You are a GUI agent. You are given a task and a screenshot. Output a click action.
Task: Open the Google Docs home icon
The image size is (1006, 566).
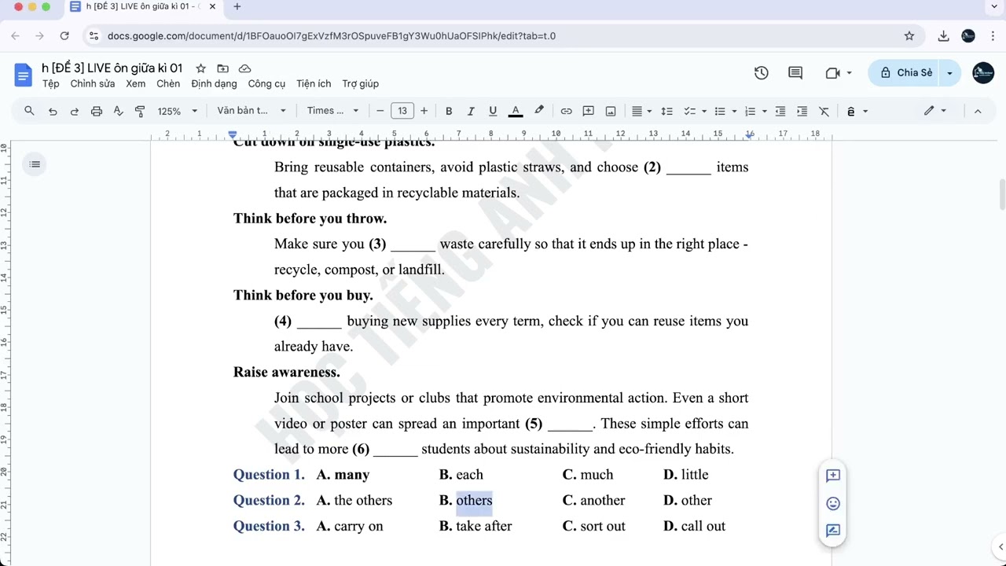24,75
